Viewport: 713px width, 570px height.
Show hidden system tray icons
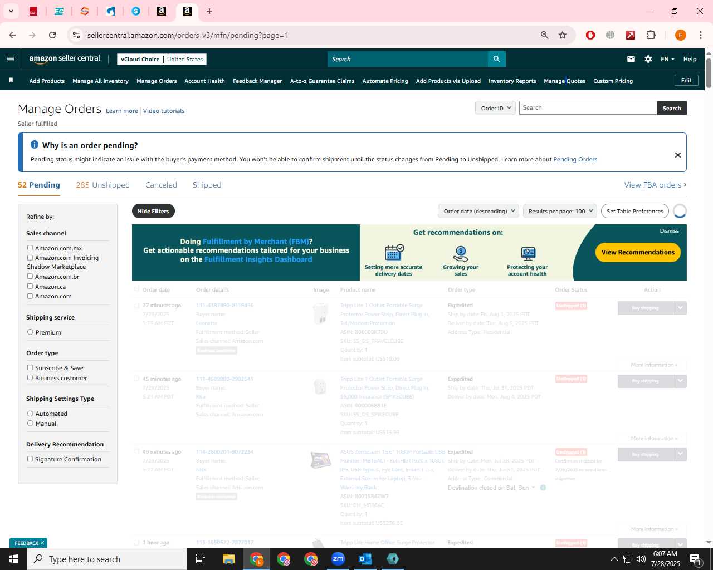(614, 559)
